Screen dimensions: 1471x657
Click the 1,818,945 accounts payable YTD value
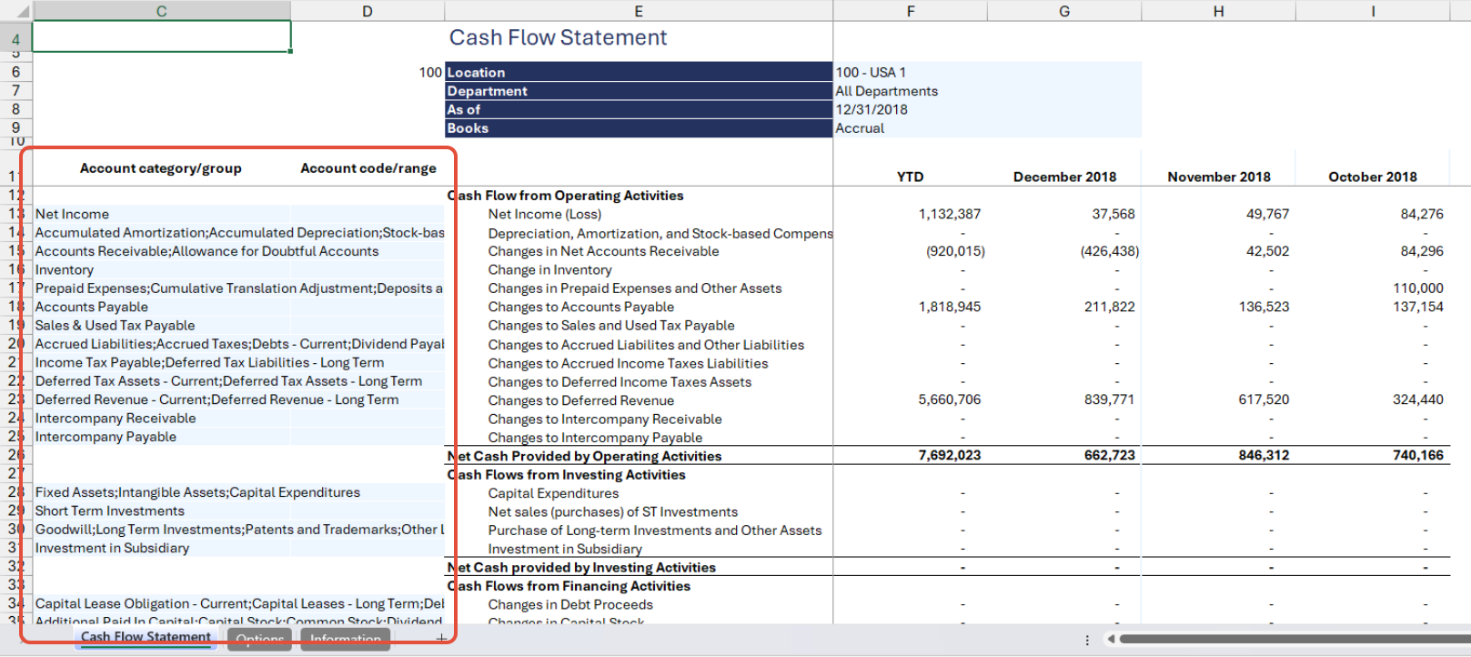point(950,307)
